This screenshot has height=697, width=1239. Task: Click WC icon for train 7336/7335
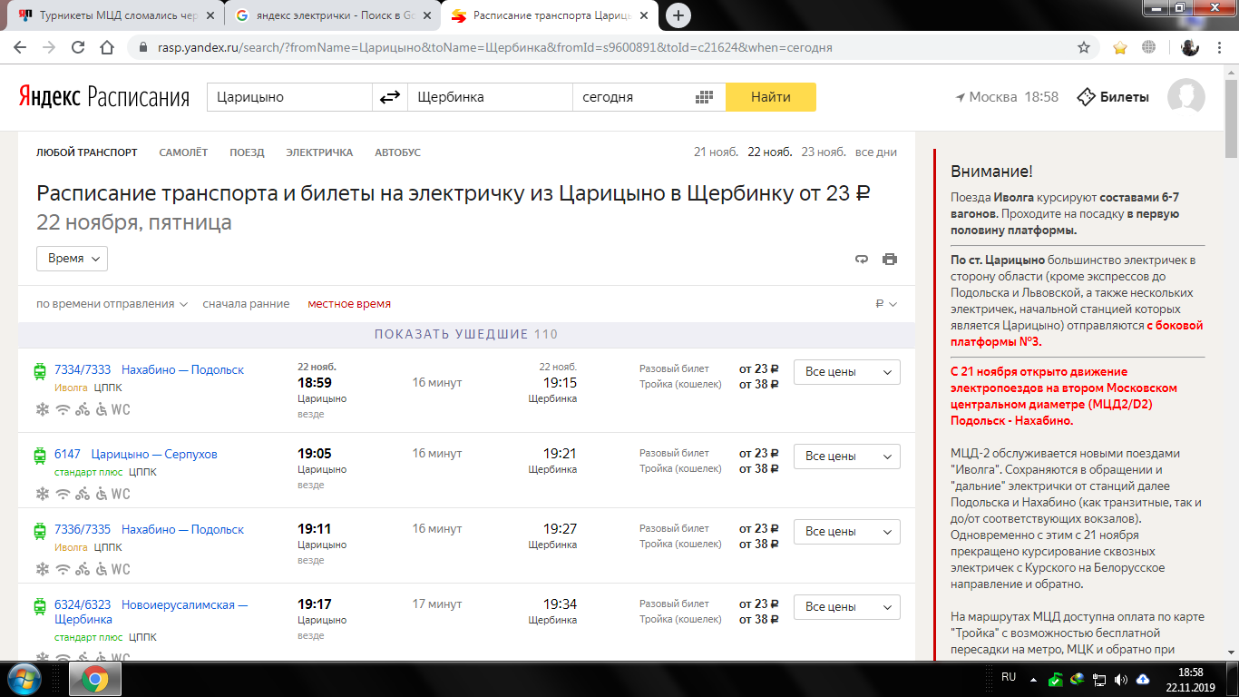[x=121, y=569]
